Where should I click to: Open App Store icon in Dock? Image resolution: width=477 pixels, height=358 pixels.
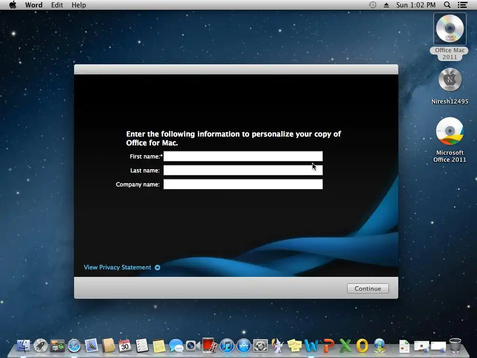(244, 346)
